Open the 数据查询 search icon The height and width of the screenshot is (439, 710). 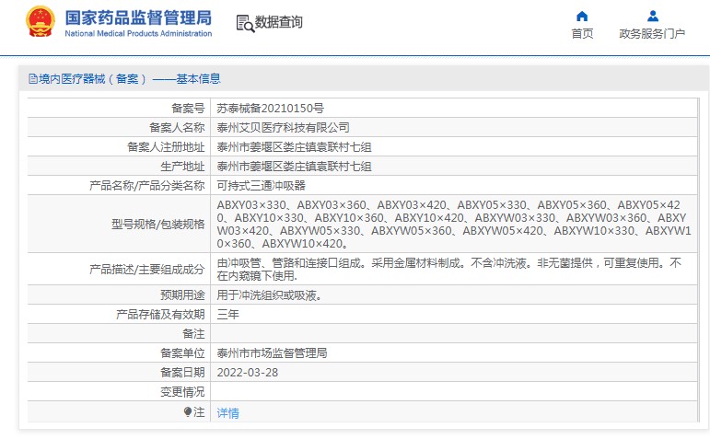coord(245,23)
